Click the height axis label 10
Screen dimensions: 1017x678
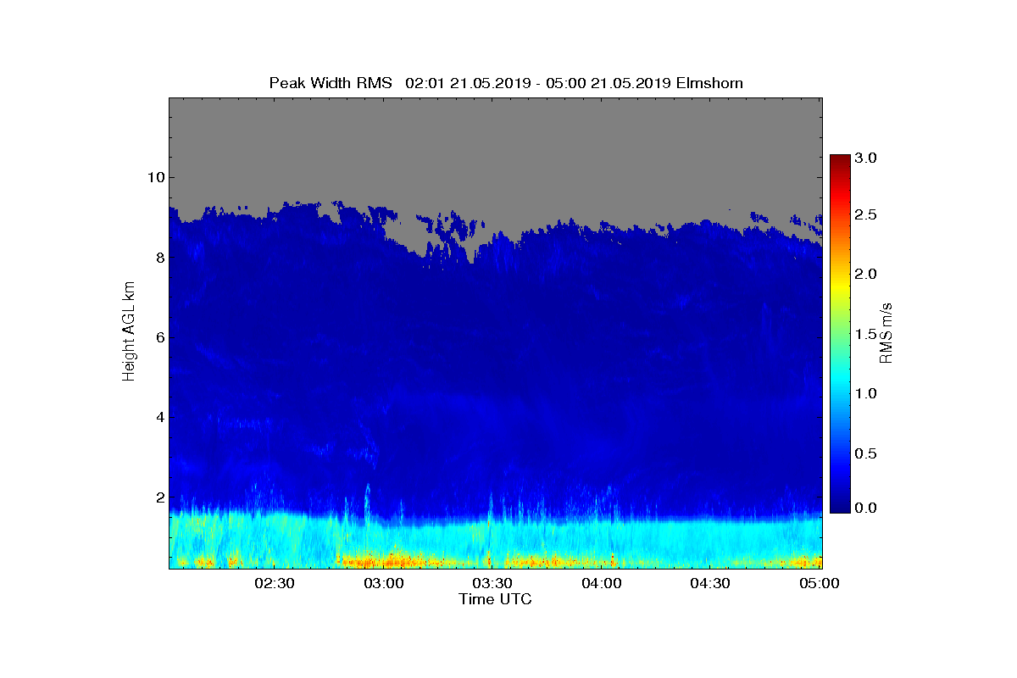click(x=155, y=177)
